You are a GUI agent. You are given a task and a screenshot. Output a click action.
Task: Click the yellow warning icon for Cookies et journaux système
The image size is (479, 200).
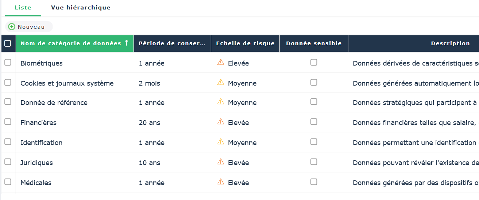coord(220,83)
